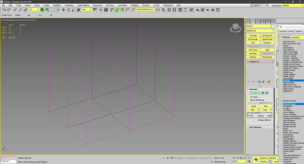
Task: Click Box001 object color swatch
Action: pos(273,26)
